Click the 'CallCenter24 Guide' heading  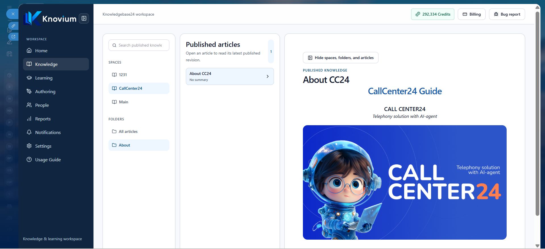[x=405, y=91]
